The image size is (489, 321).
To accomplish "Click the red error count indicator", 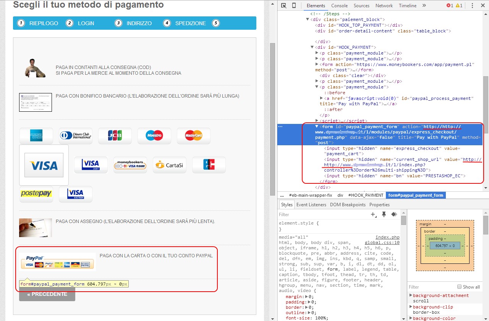I will click(x=449, y=6).
